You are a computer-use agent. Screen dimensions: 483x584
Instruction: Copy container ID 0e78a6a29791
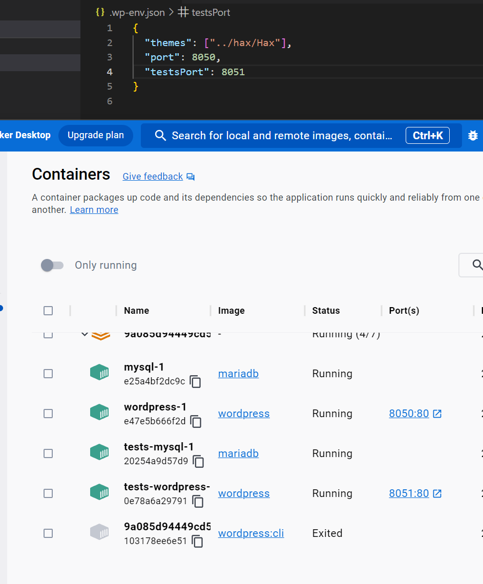(198, 501)
